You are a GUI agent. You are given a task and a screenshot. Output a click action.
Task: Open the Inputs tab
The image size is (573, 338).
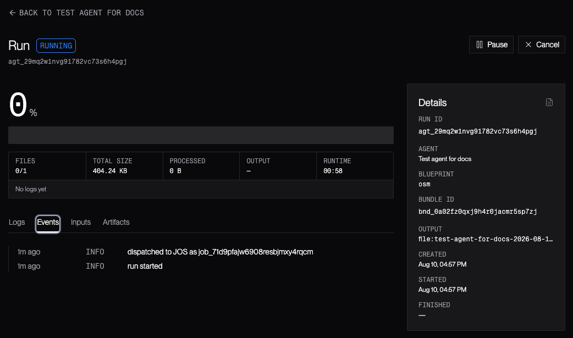[81, 222]
